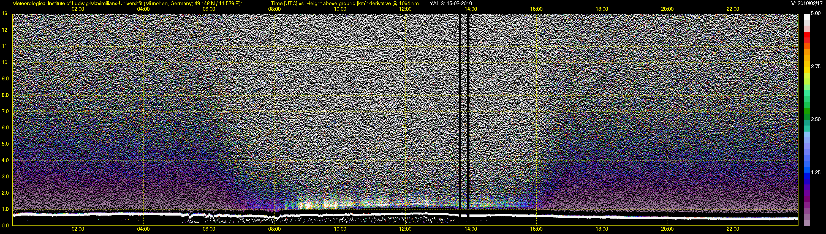Screen dimensions: 826x234
Task: Click the 3.0 height axis label
Action: pos(5,177)
